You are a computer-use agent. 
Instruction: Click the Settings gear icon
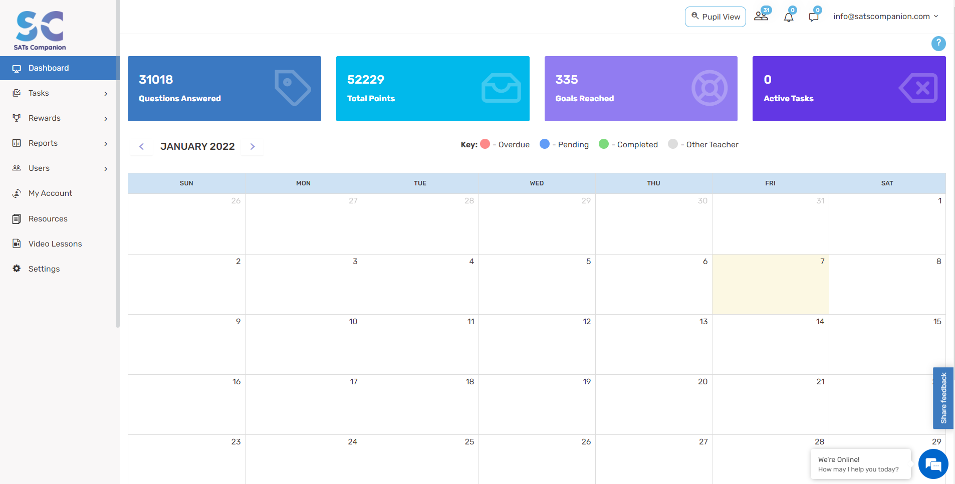pos(17,269)
